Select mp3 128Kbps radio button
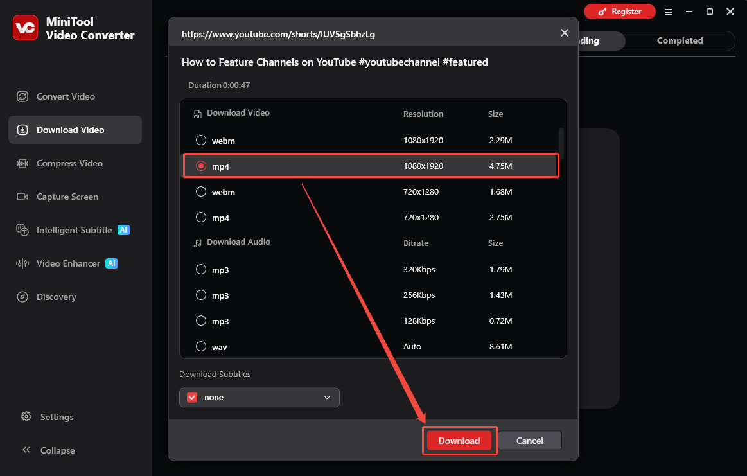Screen dimensions: 747x476 201,321
